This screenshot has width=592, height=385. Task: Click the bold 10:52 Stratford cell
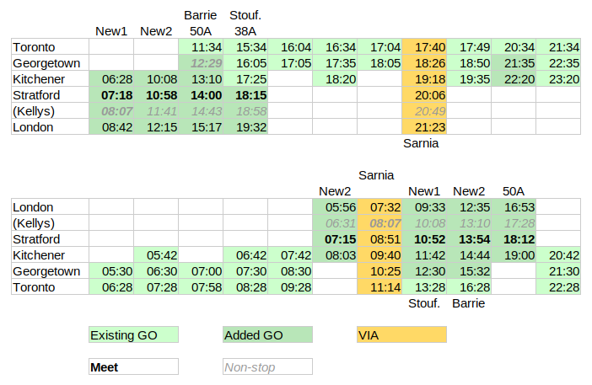(x=424, y=239)
